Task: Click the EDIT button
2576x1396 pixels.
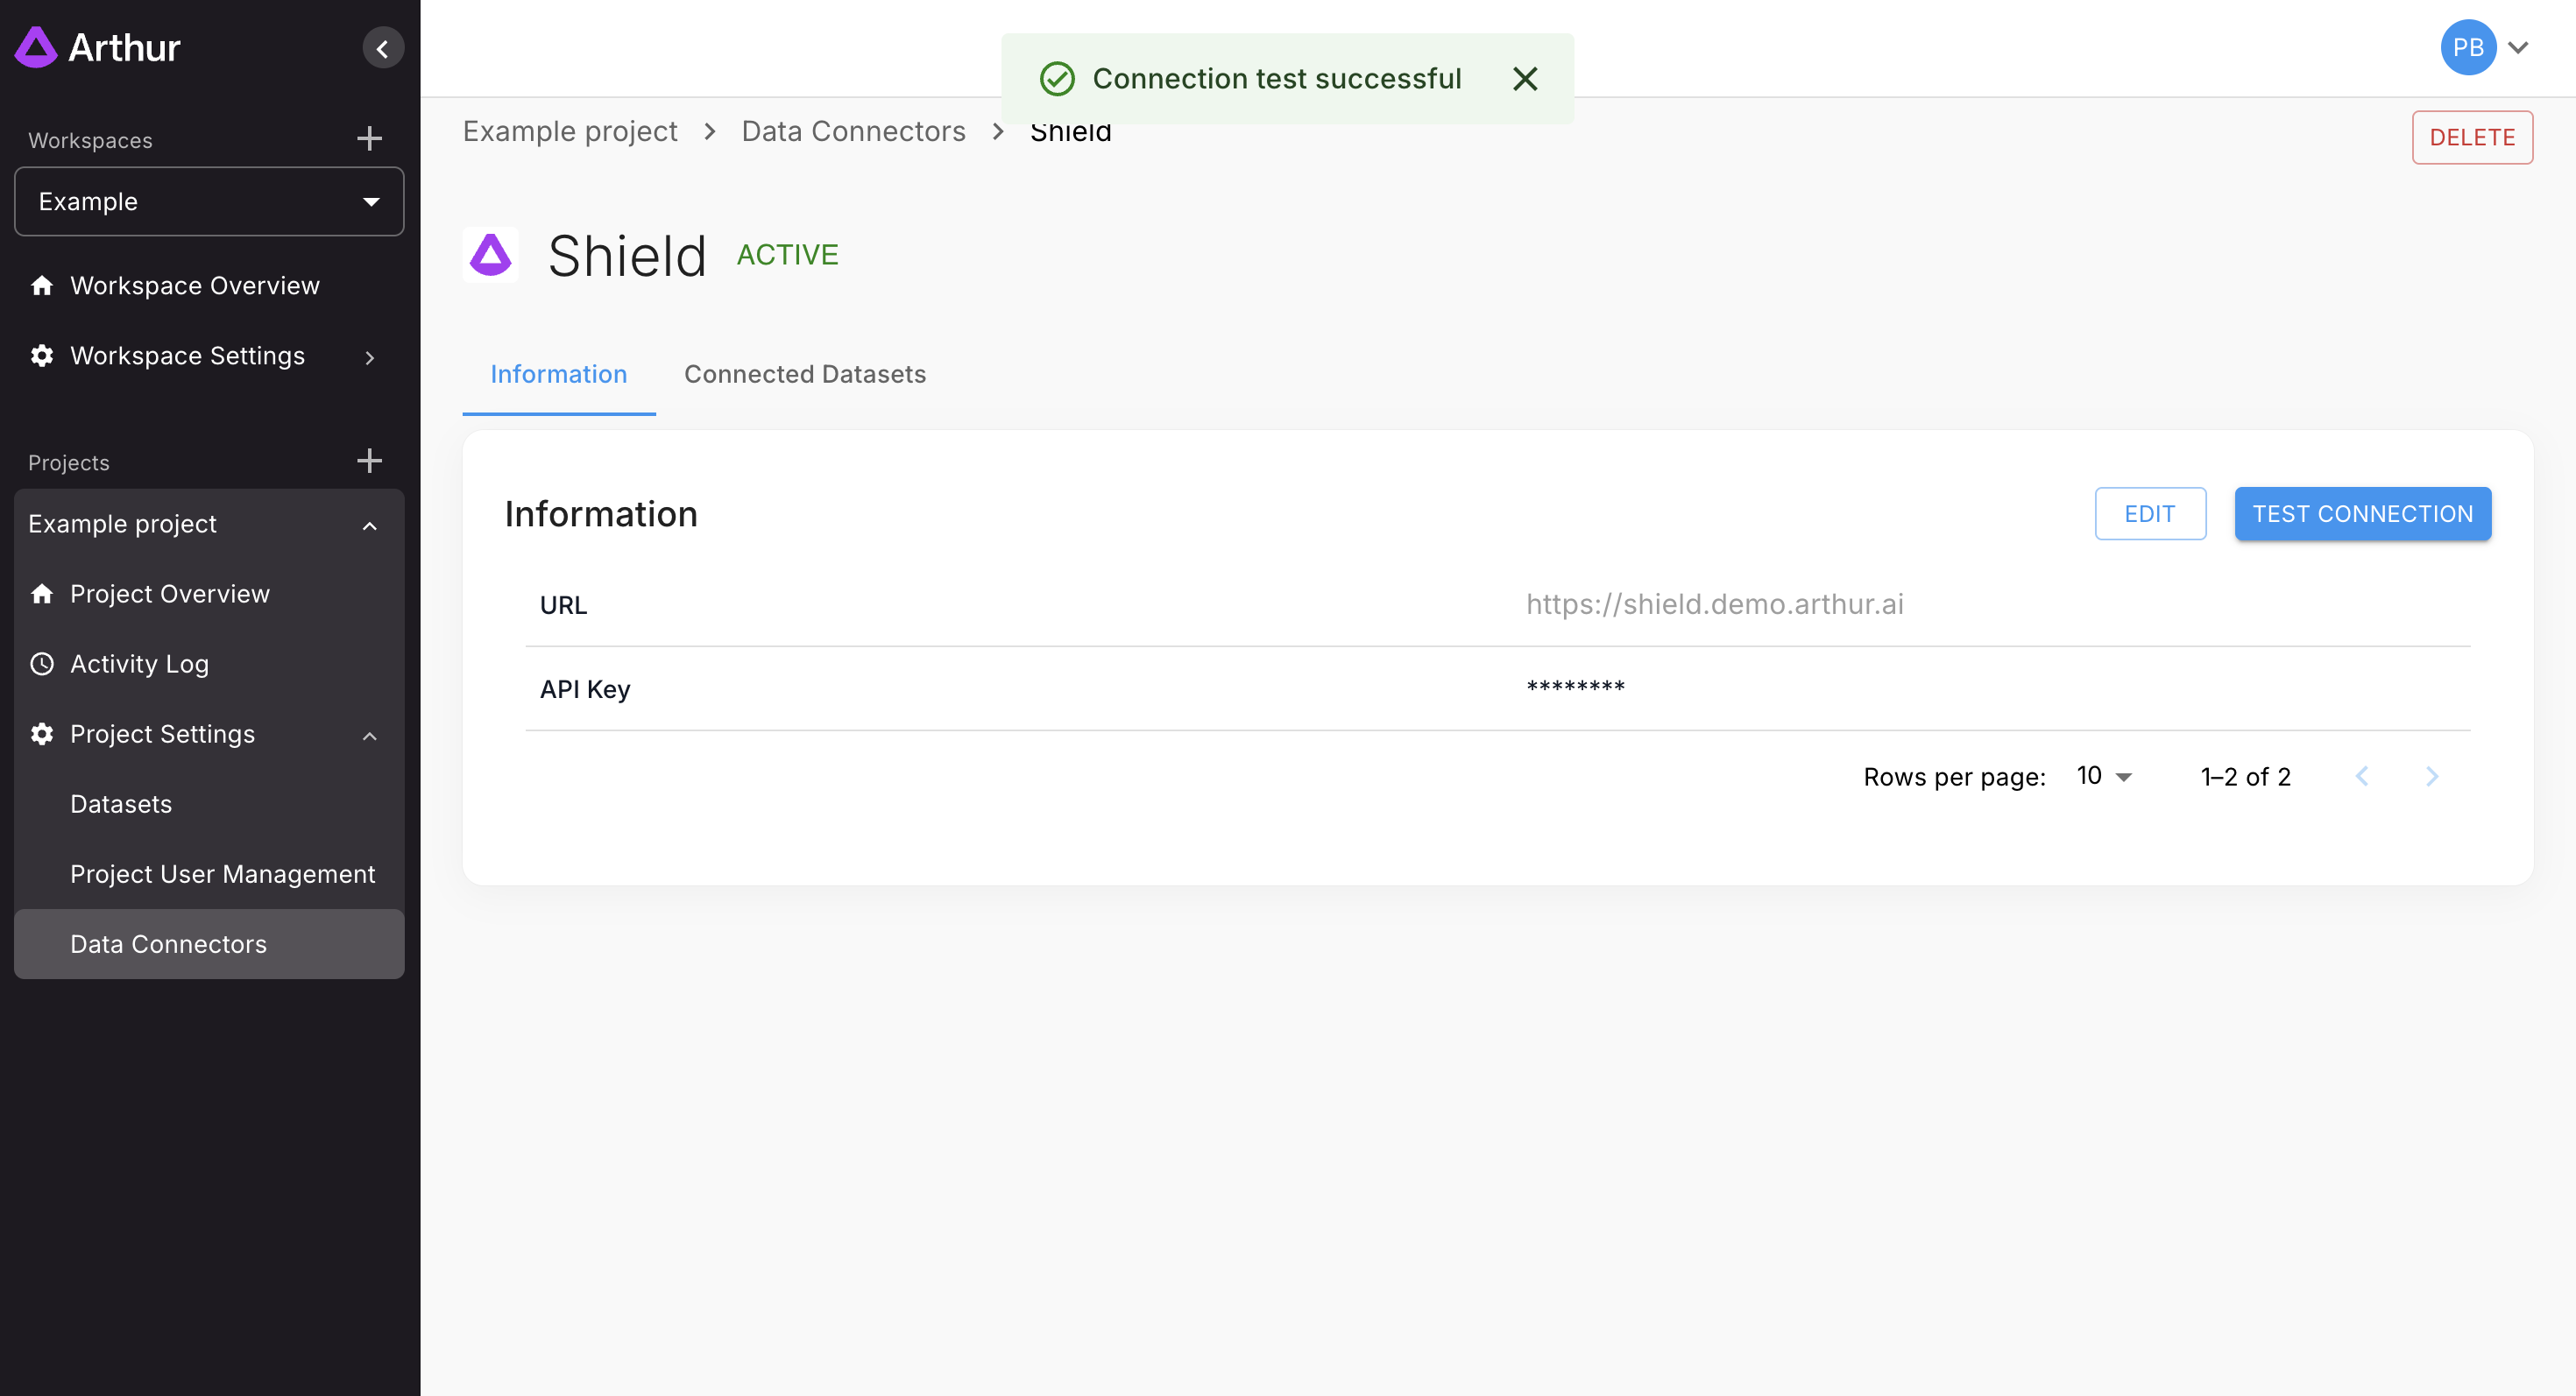Action: point(2149,513)
